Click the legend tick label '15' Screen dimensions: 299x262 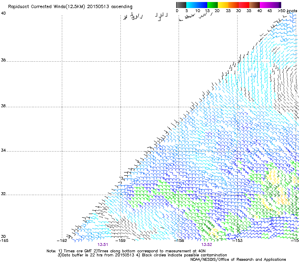207,11
